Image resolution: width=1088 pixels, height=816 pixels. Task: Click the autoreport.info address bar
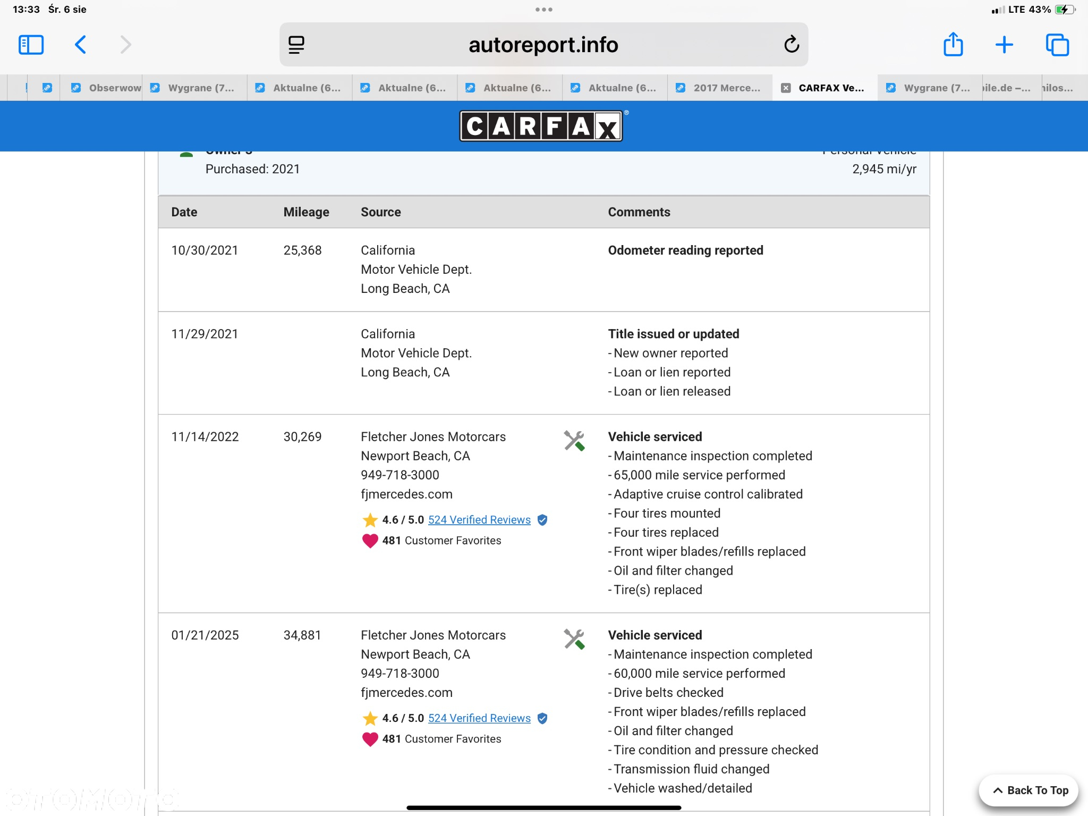[x=543, y=45]
